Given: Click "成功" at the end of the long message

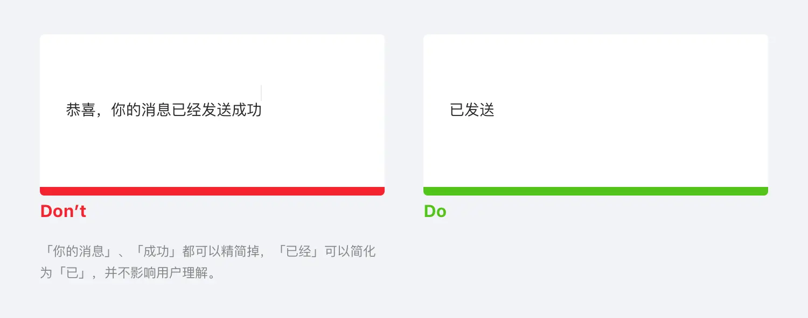Looking at the screenshot, I should [247, 110].
